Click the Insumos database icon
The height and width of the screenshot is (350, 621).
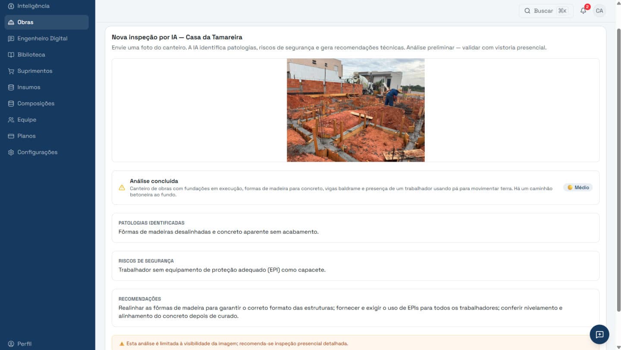[11, 87]
